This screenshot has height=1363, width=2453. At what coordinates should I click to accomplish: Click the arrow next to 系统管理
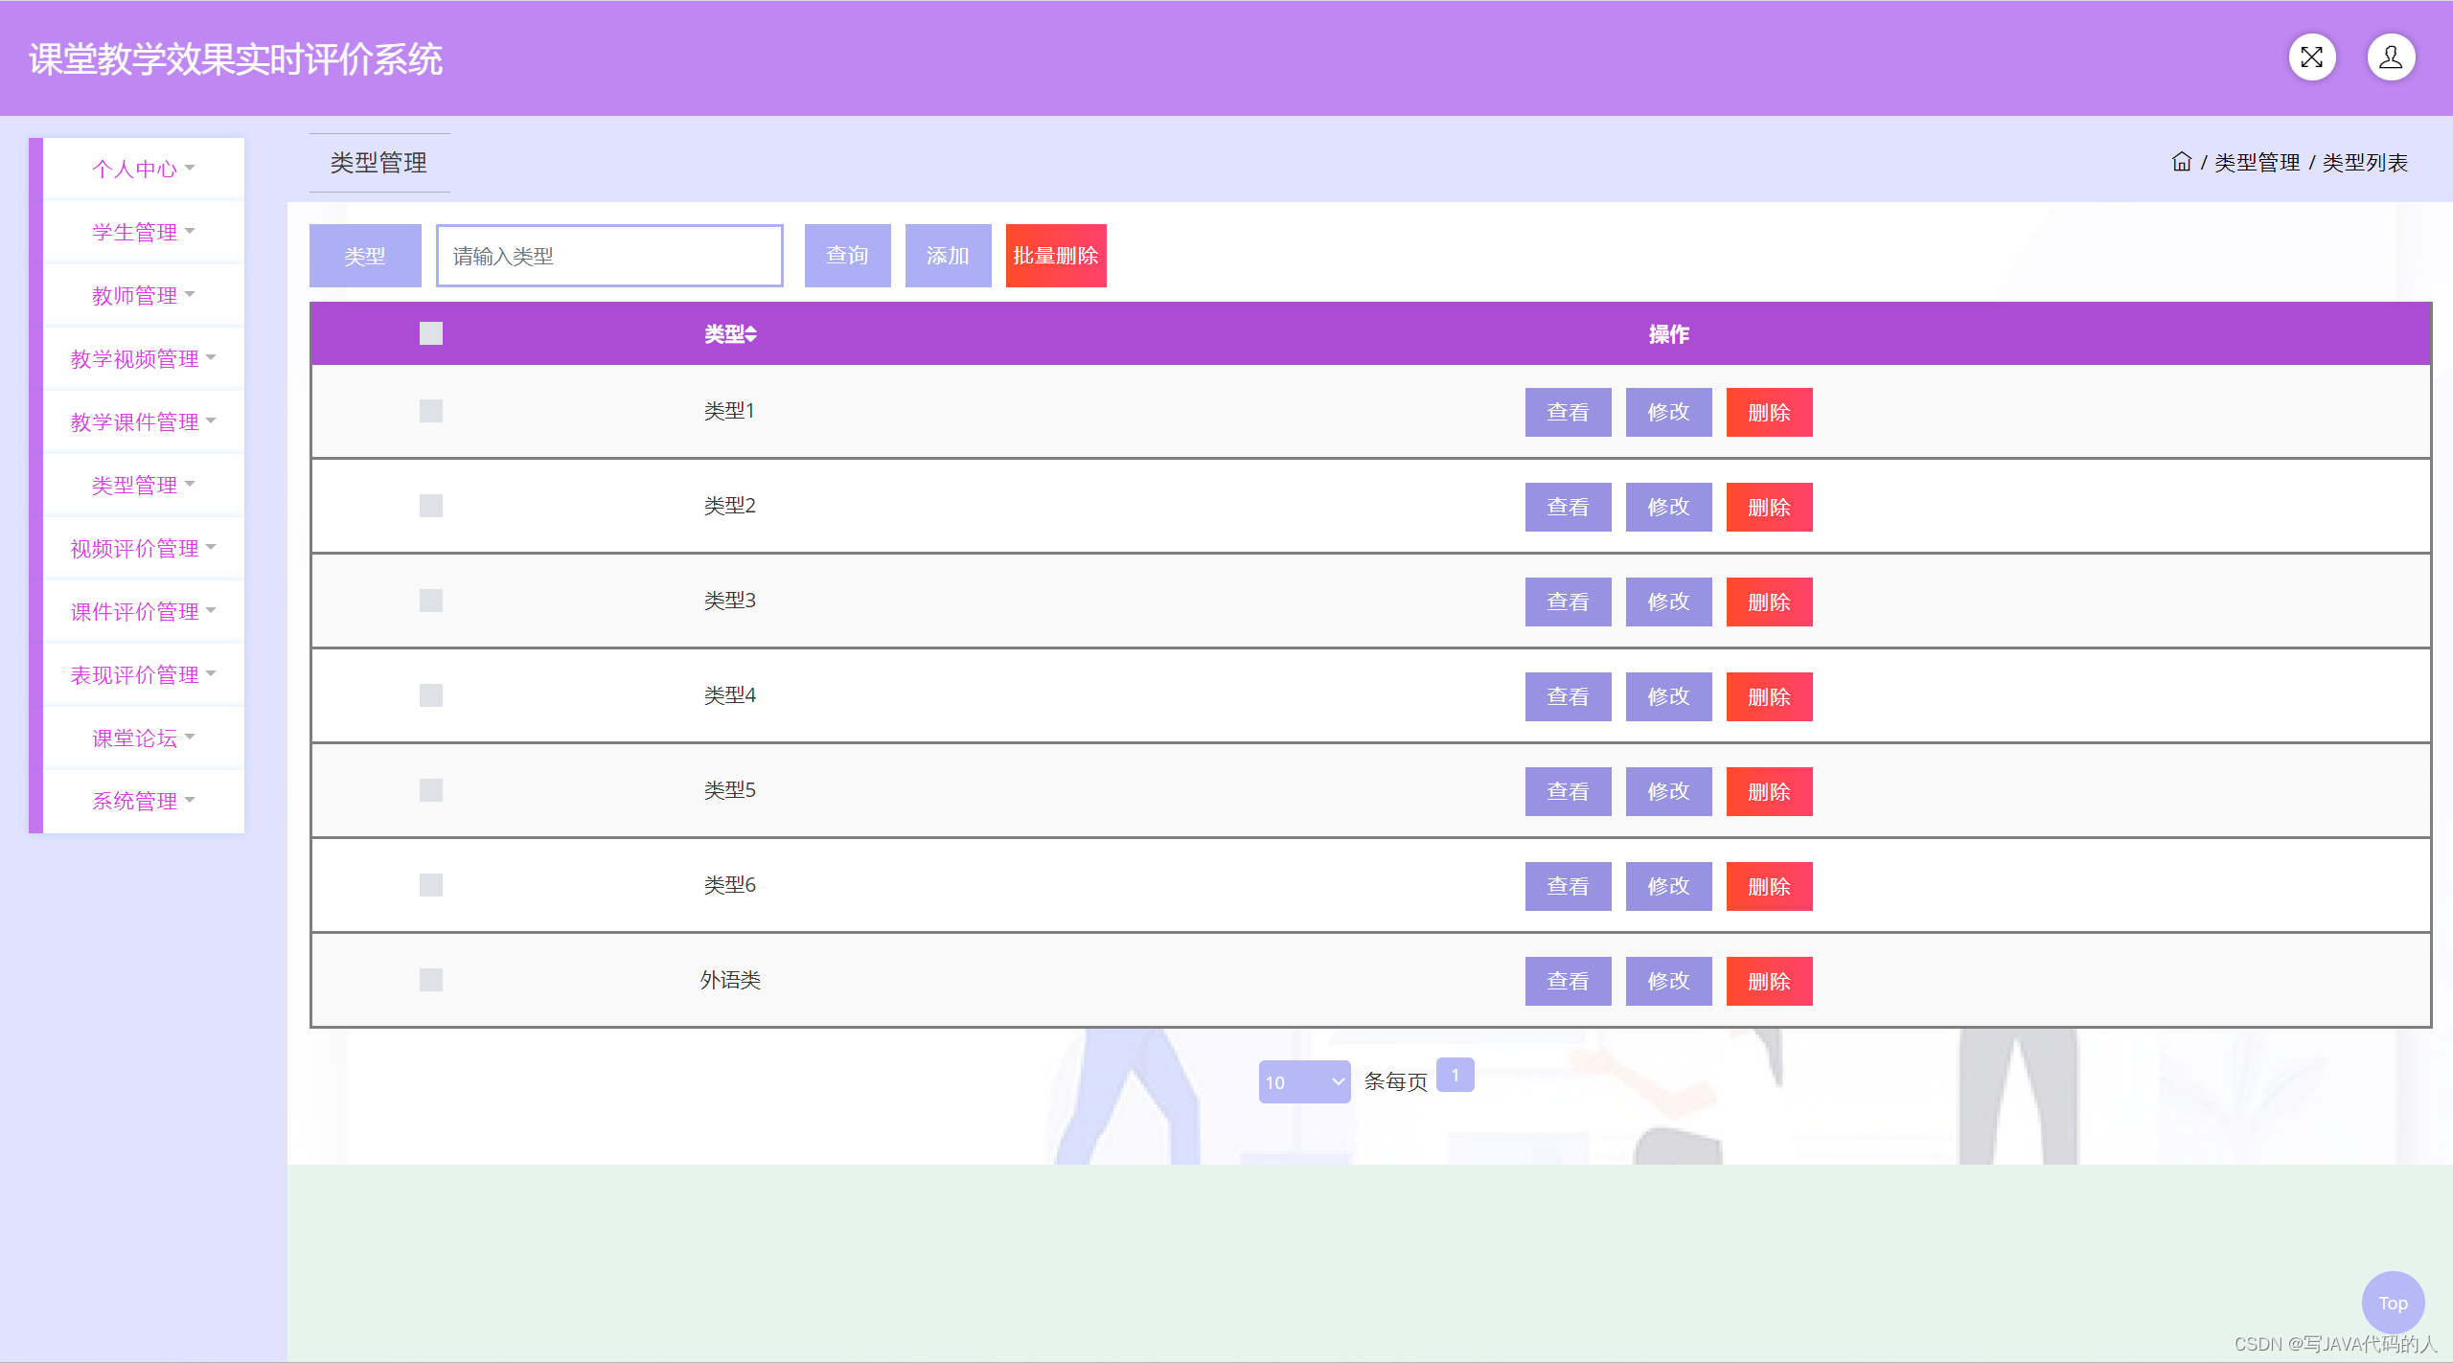(190, 801)
